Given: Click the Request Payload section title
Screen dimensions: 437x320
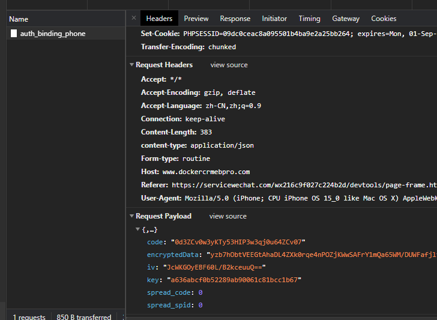Looking at the screenshot, I should 164,216.
